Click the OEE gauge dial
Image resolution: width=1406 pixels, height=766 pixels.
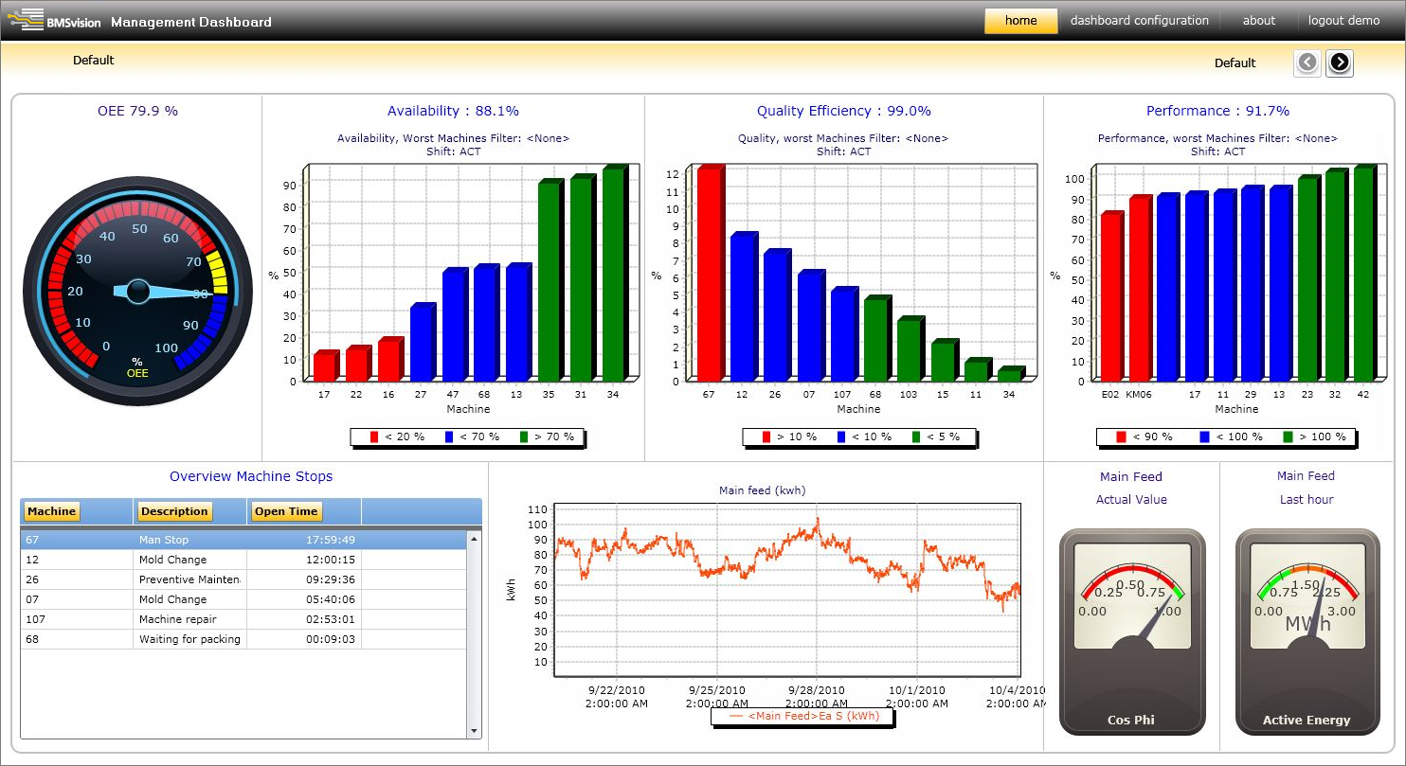137,290
